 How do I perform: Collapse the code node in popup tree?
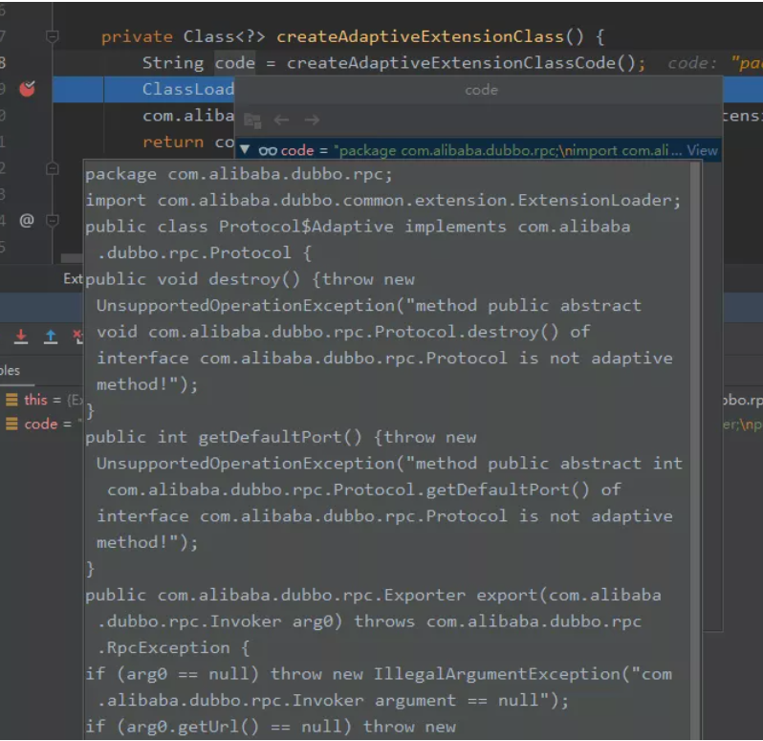pyautogui.click(x=245, y=150)
